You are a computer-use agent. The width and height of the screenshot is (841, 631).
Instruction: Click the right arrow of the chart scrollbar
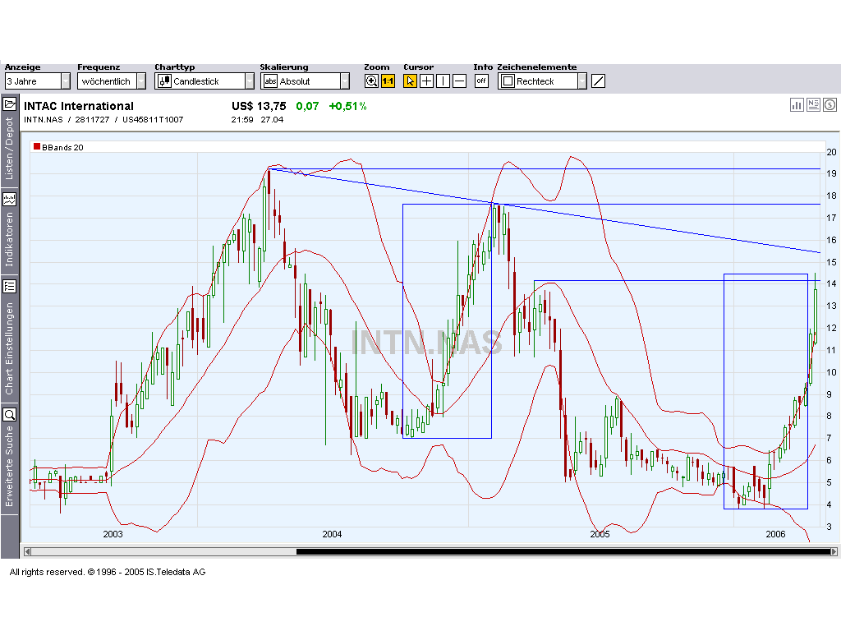pos(834,551)
